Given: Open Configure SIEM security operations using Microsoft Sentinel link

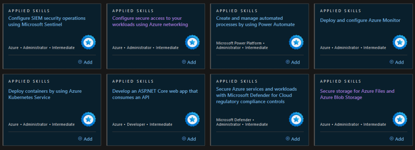Looking at the screenshot, I should coord(47,21).
